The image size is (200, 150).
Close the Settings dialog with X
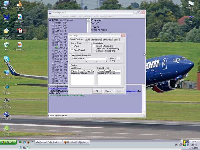coord(123,35)
